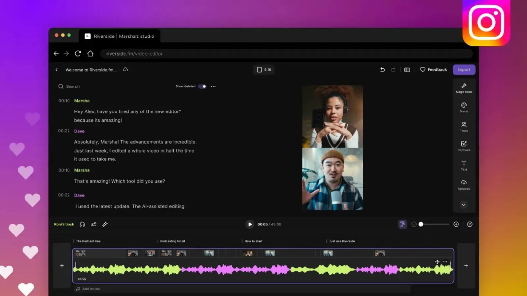Screen dimensions: 527x296
Task: Jump to The Podcast Idea chapter
Action: tap(88, 241)
